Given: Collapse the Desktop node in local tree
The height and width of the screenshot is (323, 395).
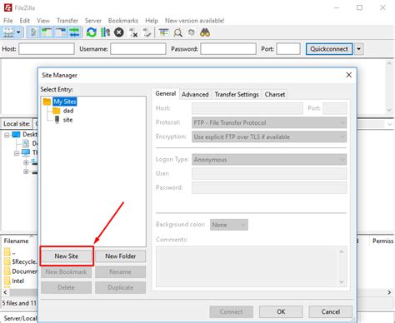Looking at the screenshot, I should click(x=7, y=135).
